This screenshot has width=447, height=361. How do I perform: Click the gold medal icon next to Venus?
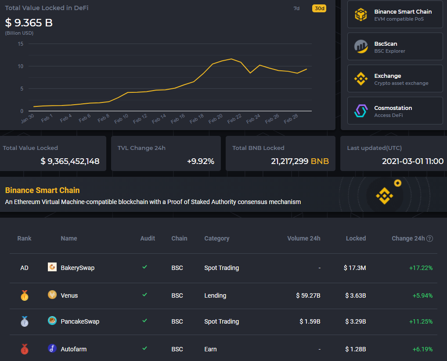pos(24,295)
